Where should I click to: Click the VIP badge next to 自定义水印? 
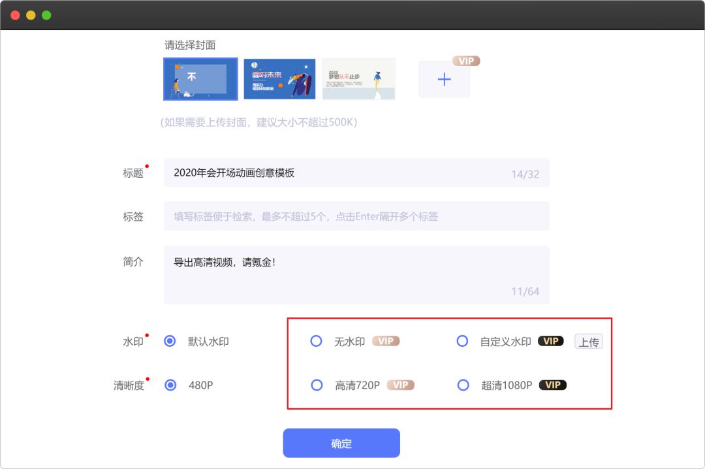550,341
